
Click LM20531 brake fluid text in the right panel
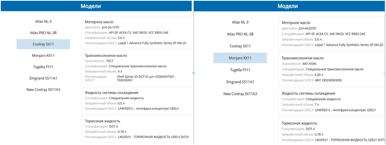pos(350,140)
